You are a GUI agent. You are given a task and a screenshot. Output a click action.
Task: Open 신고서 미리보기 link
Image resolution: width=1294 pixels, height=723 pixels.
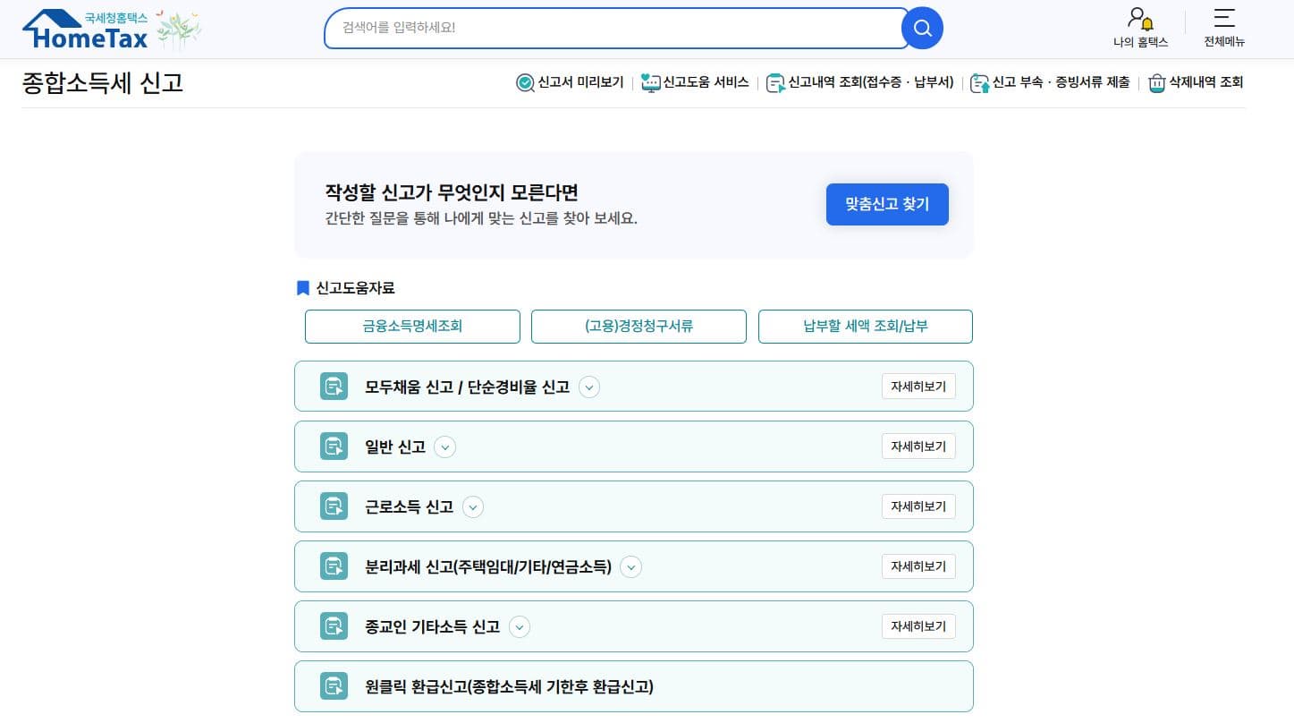pos(580,82)
